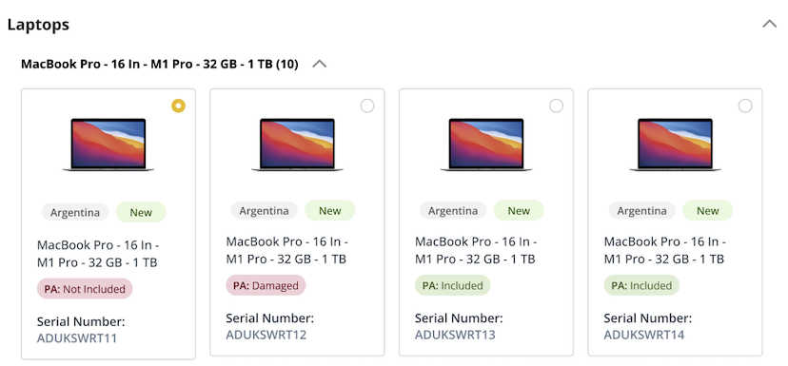Click the laptop image on ADUKSWRT12 card

coord(298,144)
